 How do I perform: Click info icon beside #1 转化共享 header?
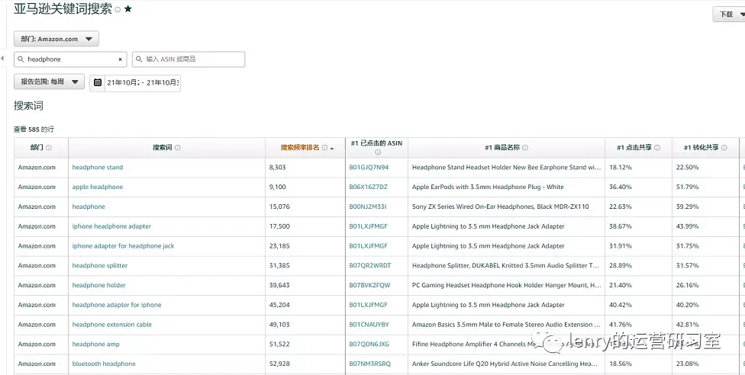724,148
